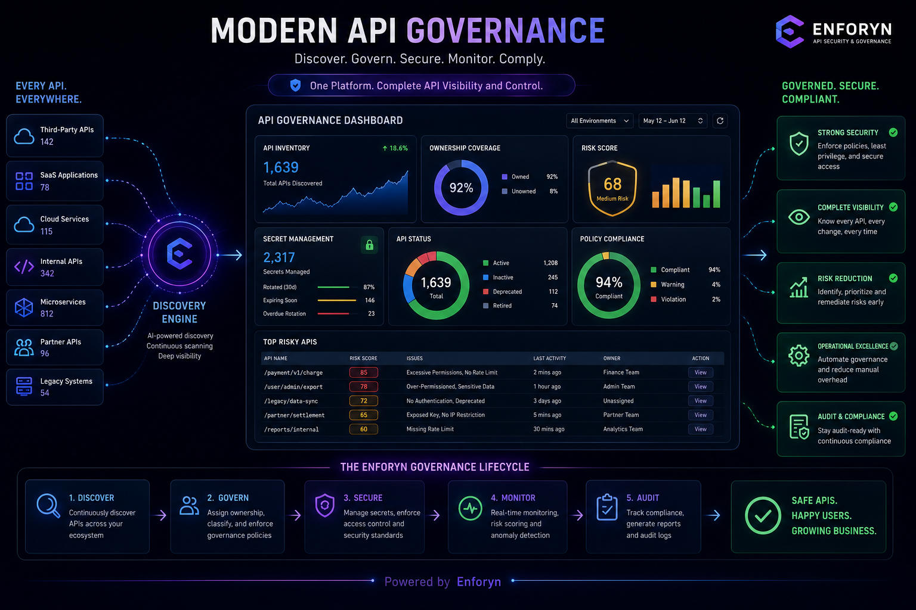
Task: Click the 92% ownership coverage donut chart
Action: 461,188
